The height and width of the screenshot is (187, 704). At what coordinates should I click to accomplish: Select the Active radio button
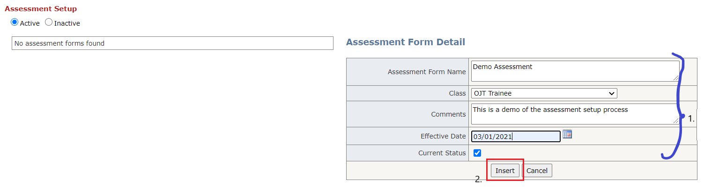pos(15,22)
